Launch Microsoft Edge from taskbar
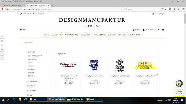Image resolution: width=186 pixels, height=104 pixels. [x=14, y=99]
